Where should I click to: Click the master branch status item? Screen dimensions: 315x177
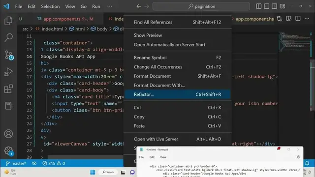coord(16,163)
